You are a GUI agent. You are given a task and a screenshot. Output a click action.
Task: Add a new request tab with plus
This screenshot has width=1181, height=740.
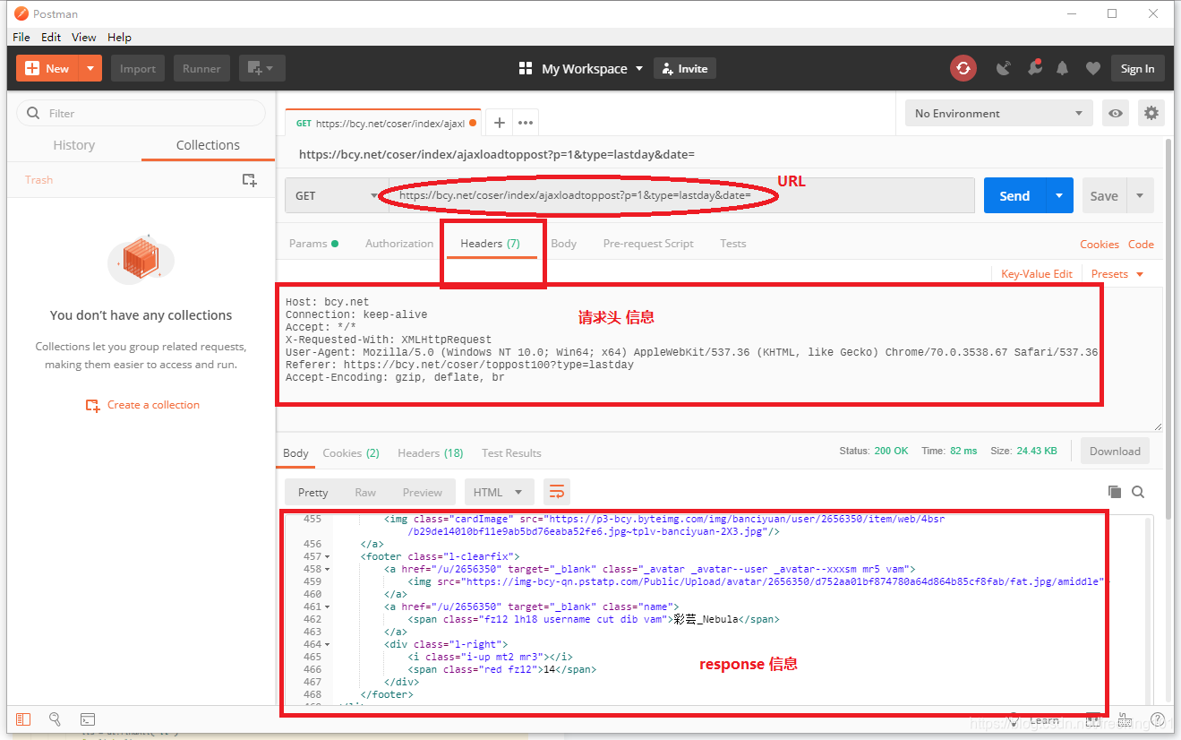point(500,123)
